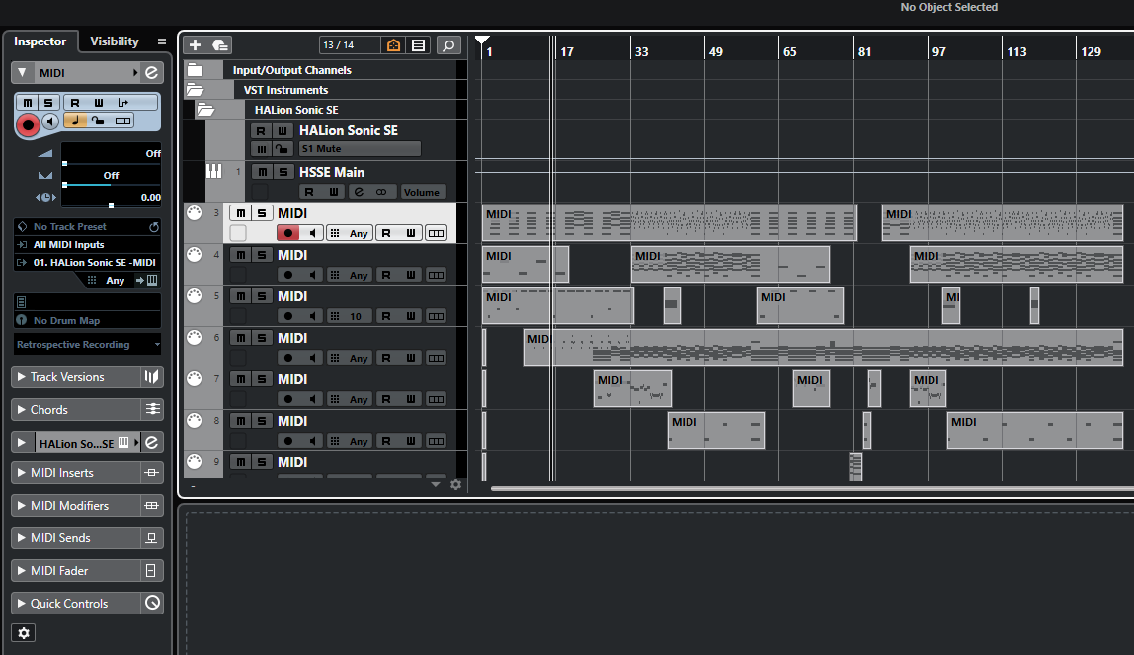The width and height of the screenshot is (1134, 655).
Task: Click the keyboard instrument icon on HSSE Main
Action: coord(214,171)
